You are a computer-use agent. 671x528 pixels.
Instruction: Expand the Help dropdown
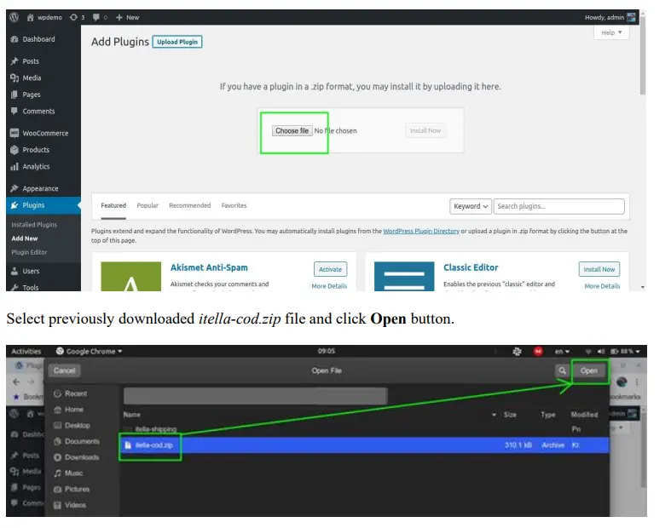pos(611,32)
